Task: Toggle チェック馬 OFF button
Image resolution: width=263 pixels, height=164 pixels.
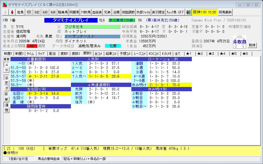Action: click(x=175, y=12)
